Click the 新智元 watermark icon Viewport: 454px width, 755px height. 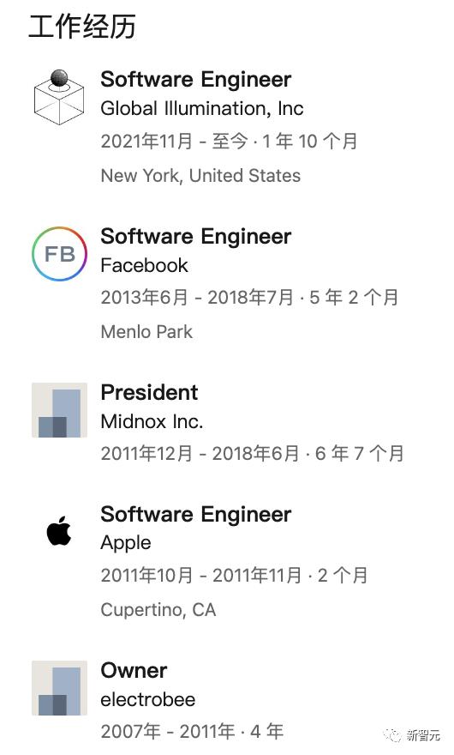(x=393, y=735)
